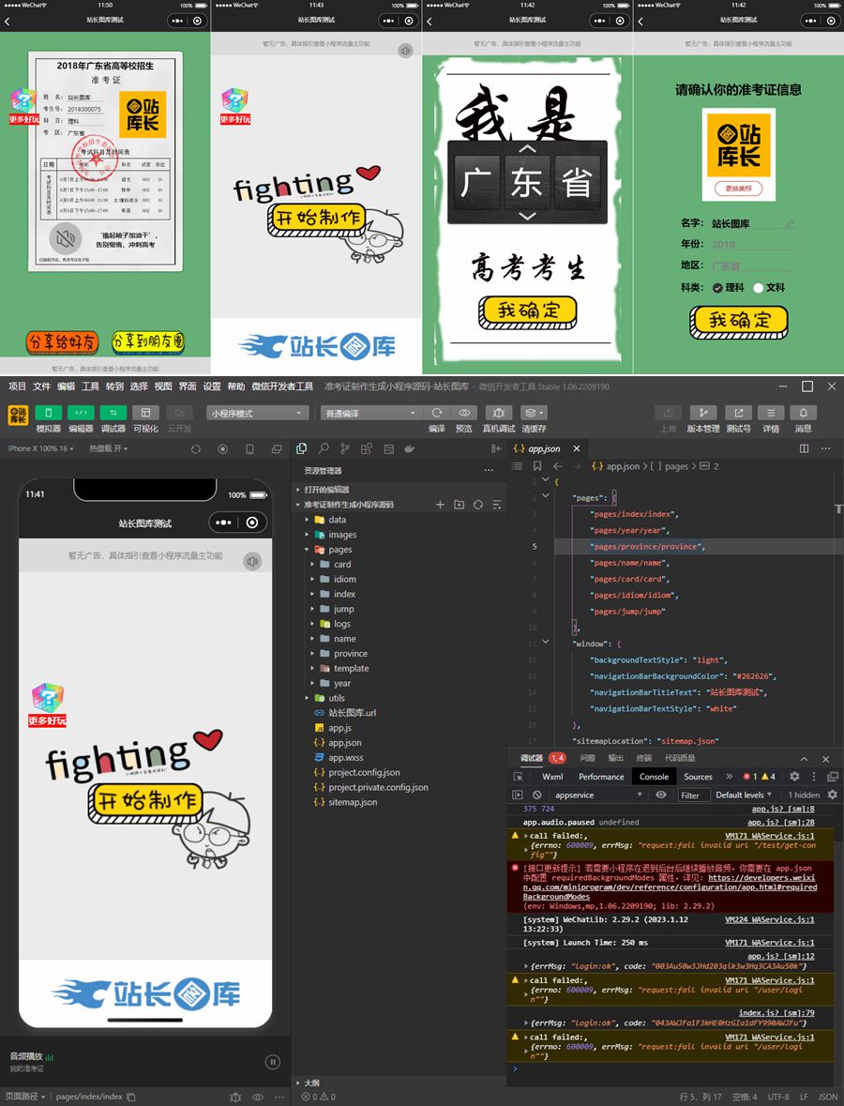
Task: Open the 小程序模式 mode dropdown
Action: tap(257, 413)
